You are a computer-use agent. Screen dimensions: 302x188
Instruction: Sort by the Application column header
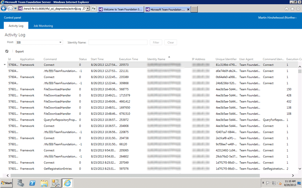pos(27,59)
